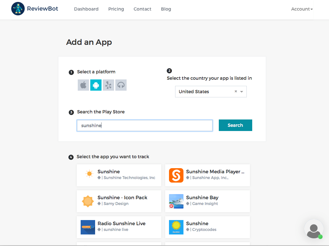
Task: Clear the United States country selection
Action: [x=236, y=91]
